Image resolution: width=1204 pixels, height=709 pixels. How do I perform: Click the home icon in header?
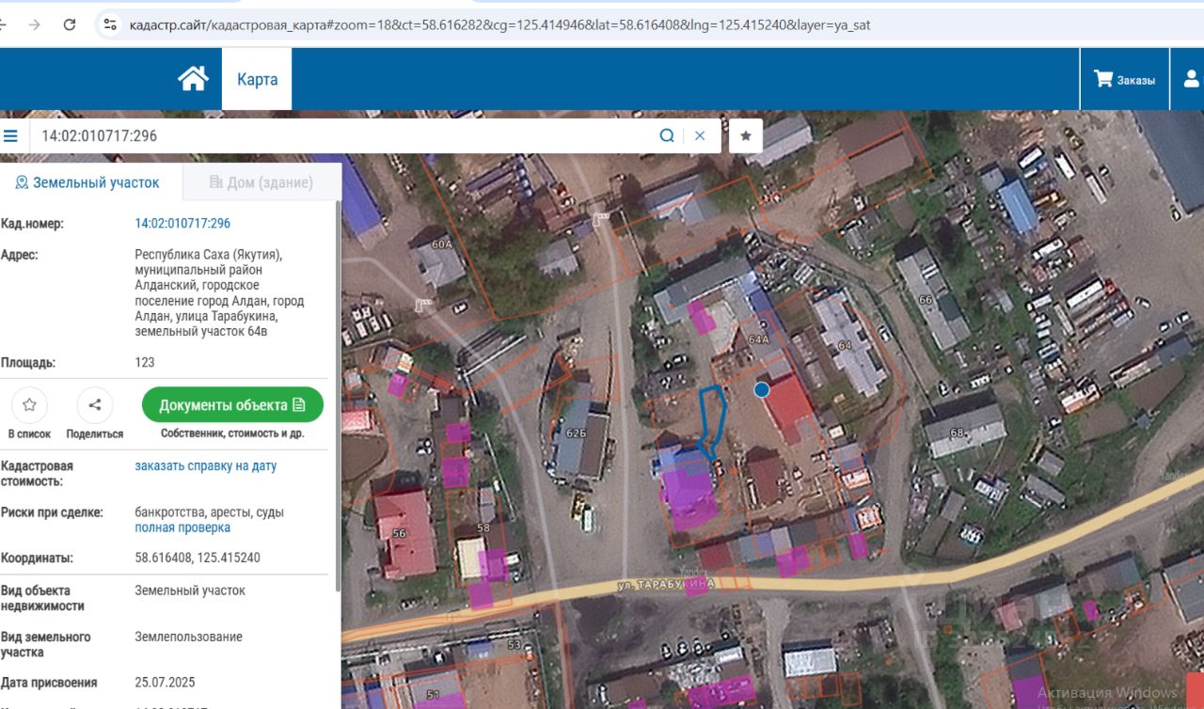(193, 79)
